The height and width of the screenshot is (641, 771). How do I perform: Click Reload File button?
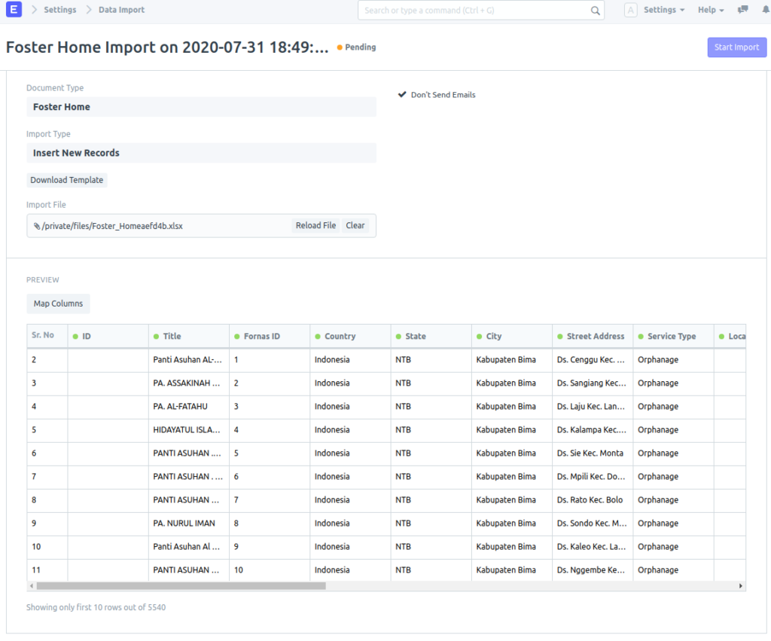click(315, 225)
